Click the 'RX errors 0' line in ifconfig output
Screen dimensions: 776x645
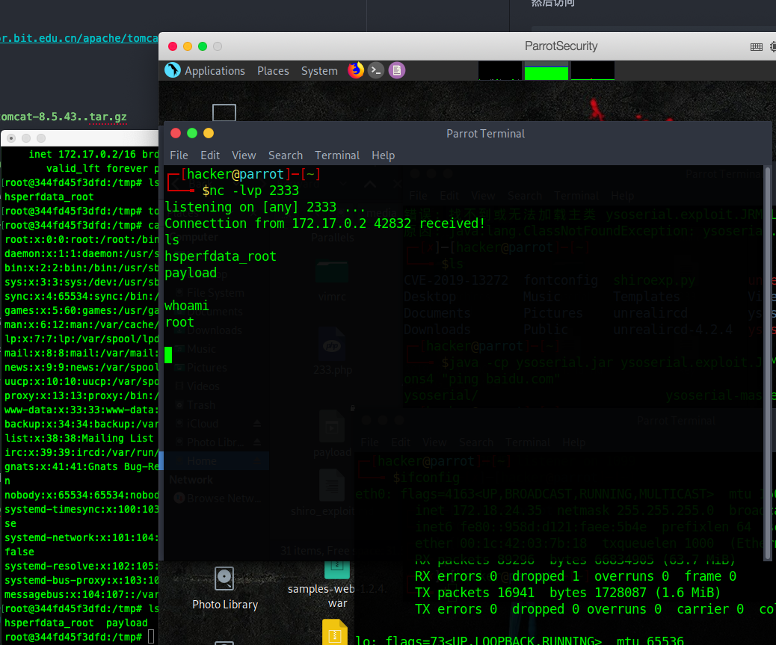coord(576,576)
